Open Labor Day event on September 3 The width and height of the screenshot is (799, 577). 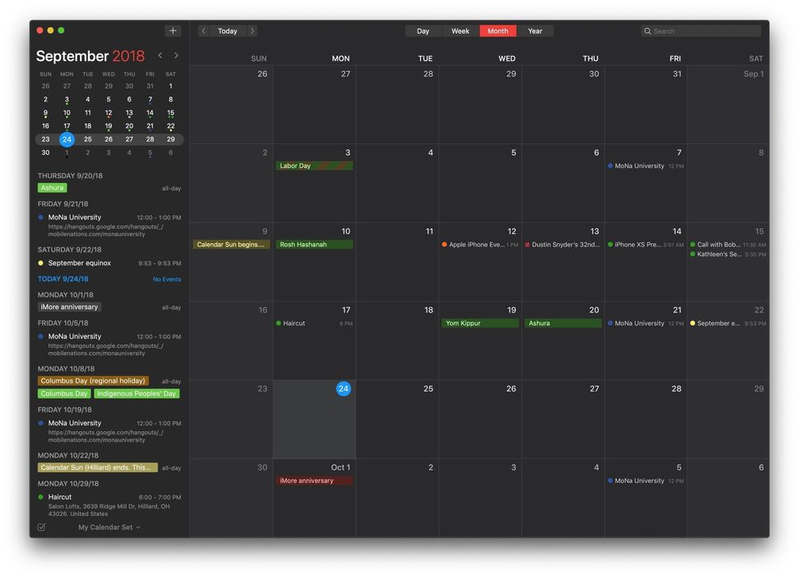click(314, 166)
